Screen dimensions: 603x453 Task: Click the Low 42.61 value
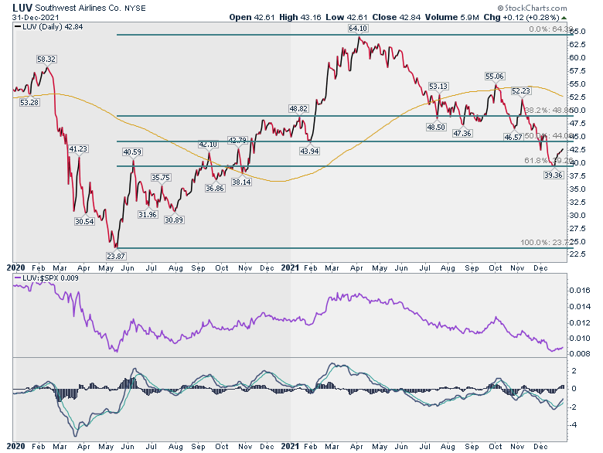346,17
